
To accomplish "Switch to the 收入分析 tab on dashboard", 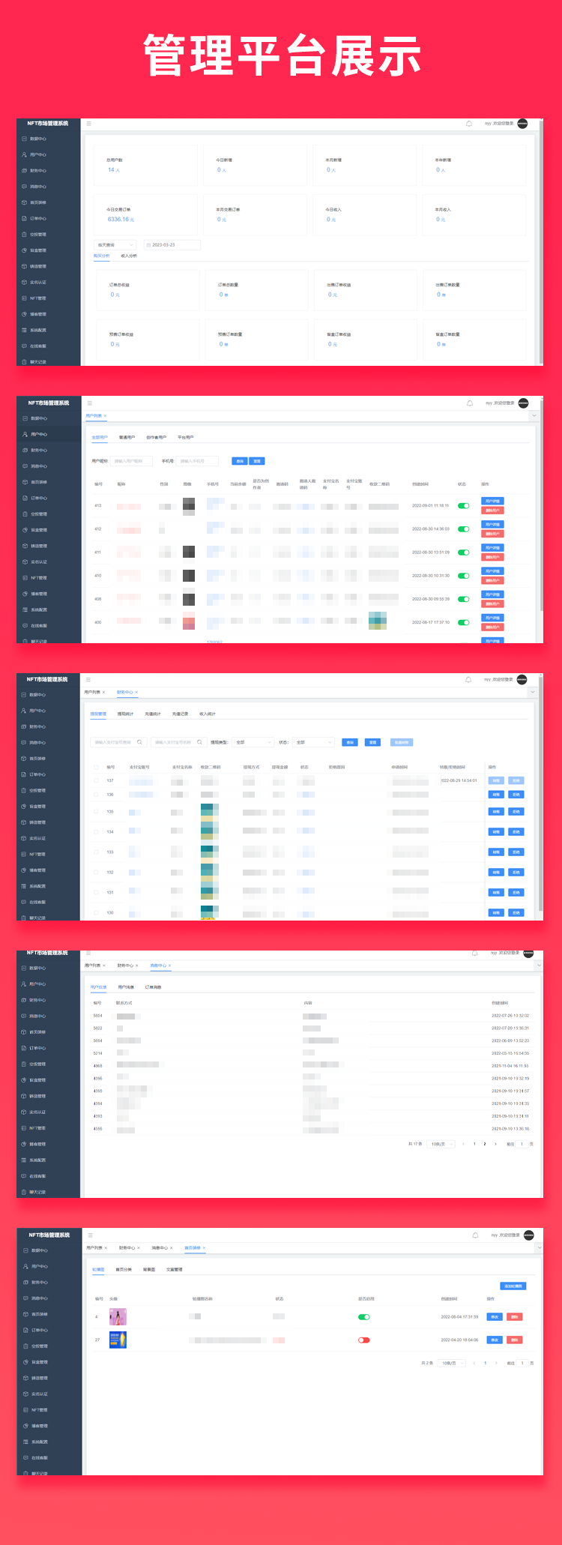I will (x=129, y=256).
